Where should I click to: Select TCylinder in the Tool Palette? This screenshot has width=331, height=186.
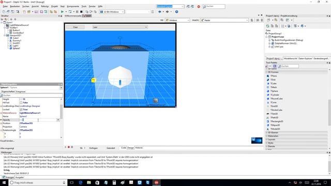point(275,95)
